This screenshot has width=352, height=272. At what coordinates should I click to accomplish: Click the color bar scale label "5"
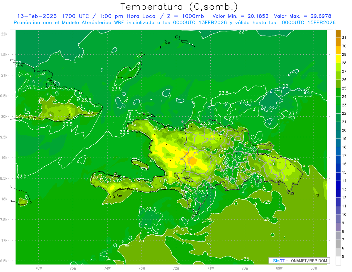[x=343, y=257]
